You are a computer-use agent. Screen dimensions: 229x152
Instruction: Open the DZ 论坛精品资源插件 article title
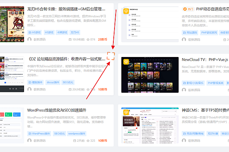(66, 59)
